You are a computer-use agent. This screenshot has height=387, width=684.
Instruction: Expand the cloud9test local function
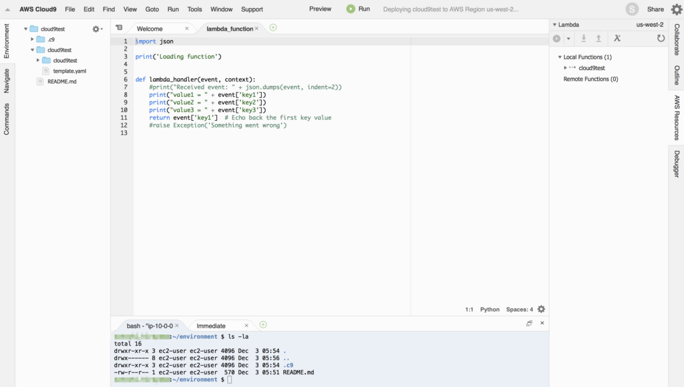(x=565, y=68)
